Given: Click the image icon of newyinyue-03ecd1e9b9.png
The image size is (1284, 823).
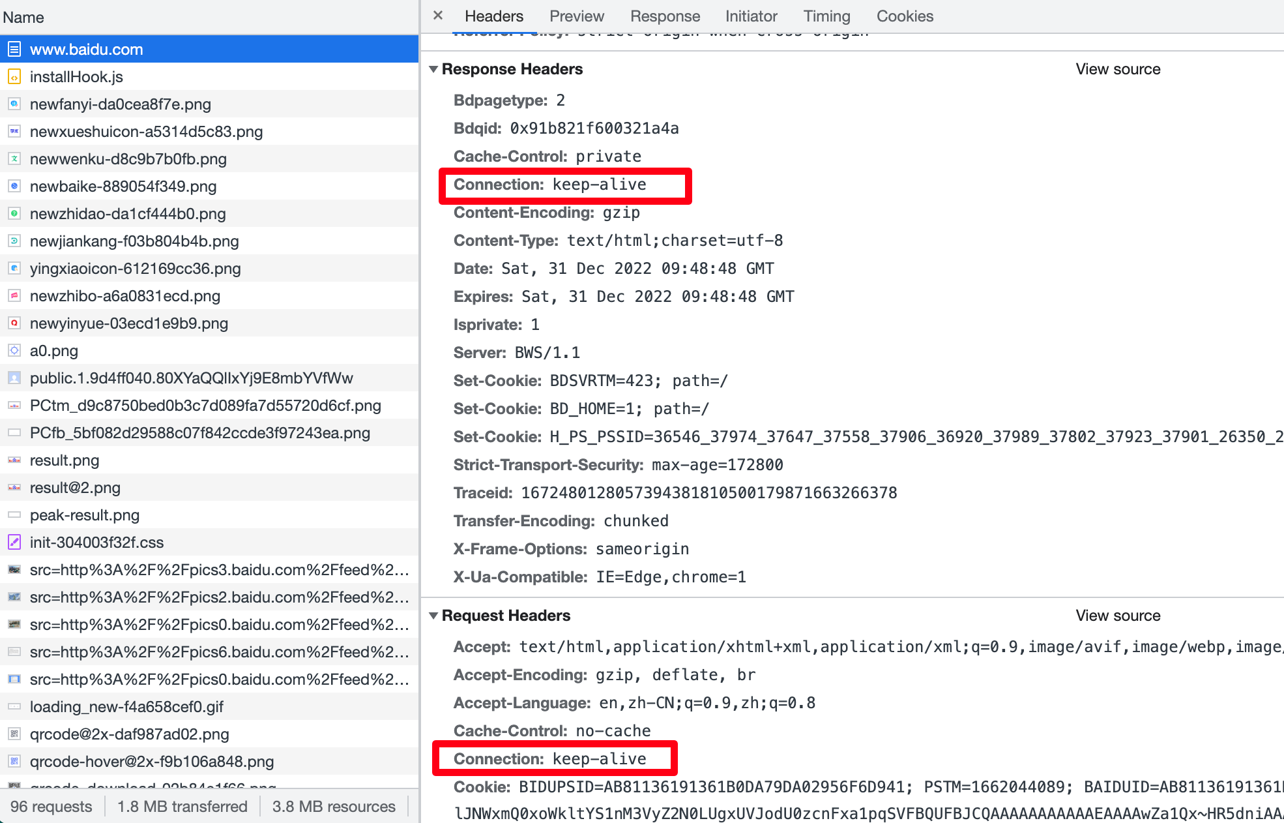Looking at the screenshot, I should coord(14,323).
